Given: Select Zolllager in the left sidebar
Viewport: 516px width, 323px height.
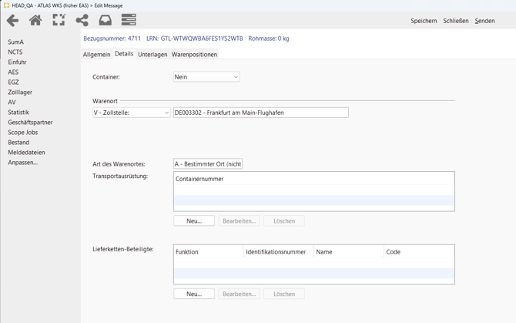Looking at the screenshot, I should (x=20, y=93).
